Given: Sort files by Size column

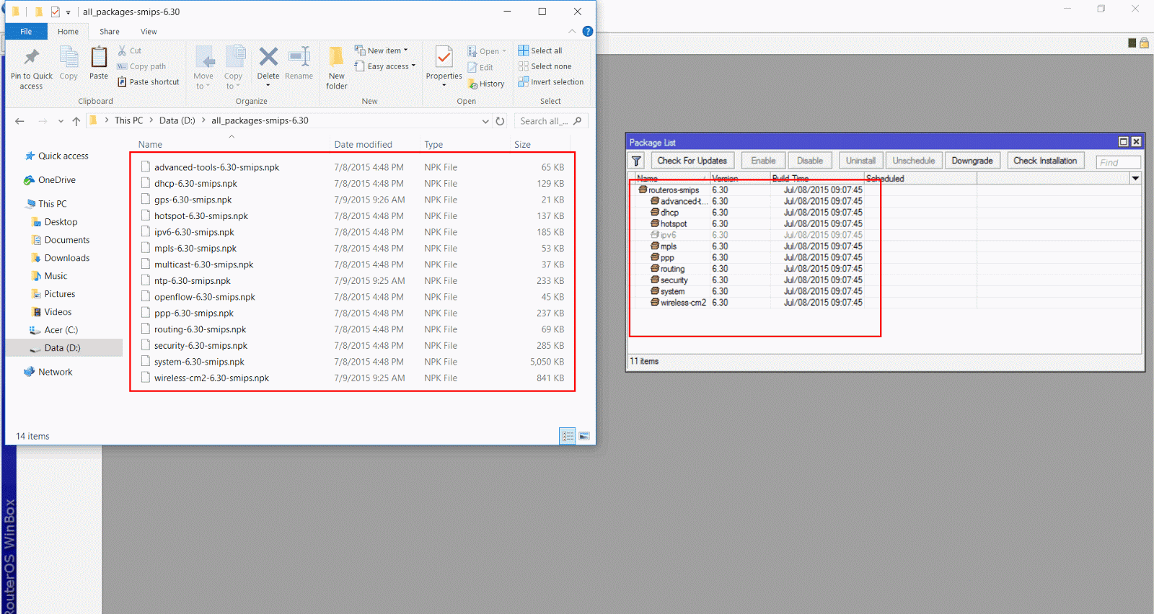Looking at the screenshot, I should [522, 145].
